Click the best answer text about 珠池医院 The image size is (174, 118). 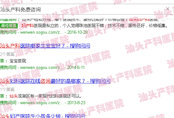pyautogui.click(x=95, y=25)
